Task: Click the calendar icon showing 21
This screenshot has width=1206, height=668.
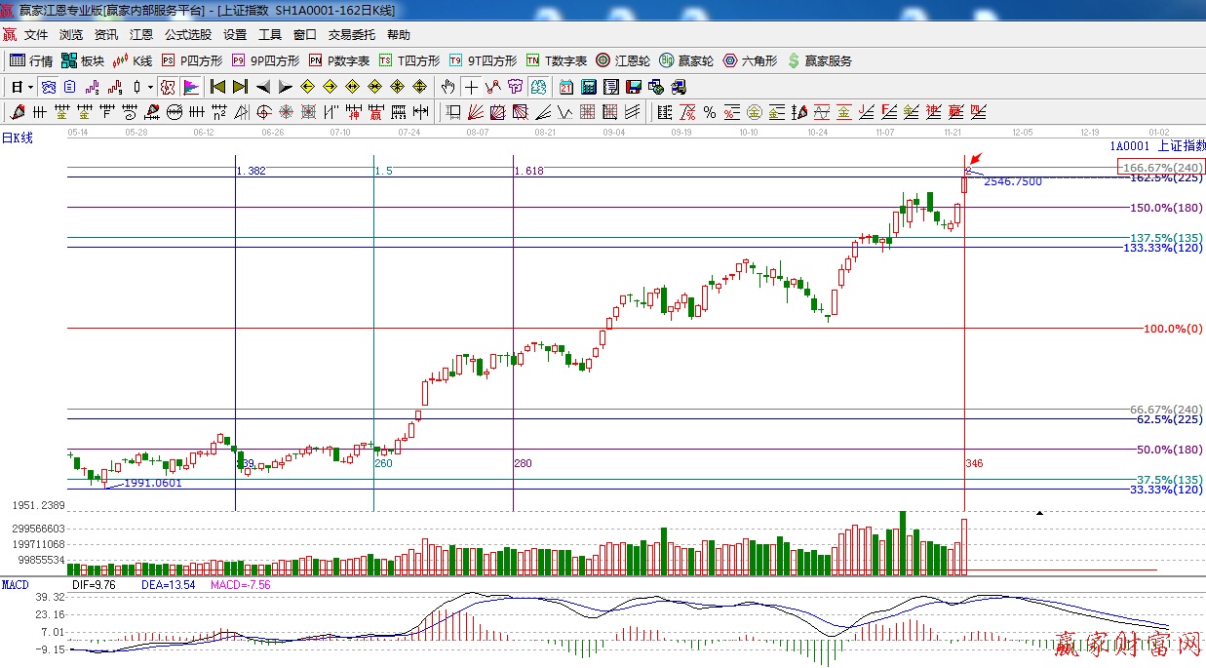Action: (565, 87)
